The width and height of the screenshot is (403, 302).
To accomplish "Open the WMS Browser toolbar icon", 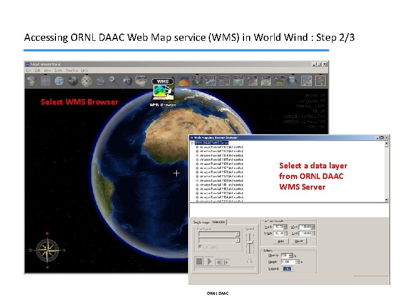I will [x=163, y=89].
